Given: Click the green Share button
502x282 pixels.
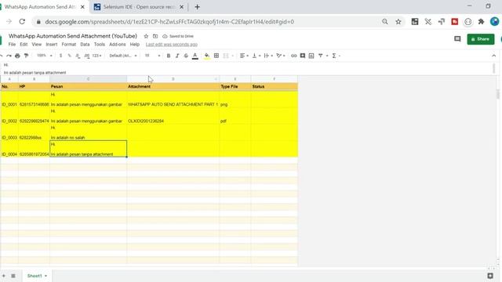Looking at the screenshot, I should (481, 39).
